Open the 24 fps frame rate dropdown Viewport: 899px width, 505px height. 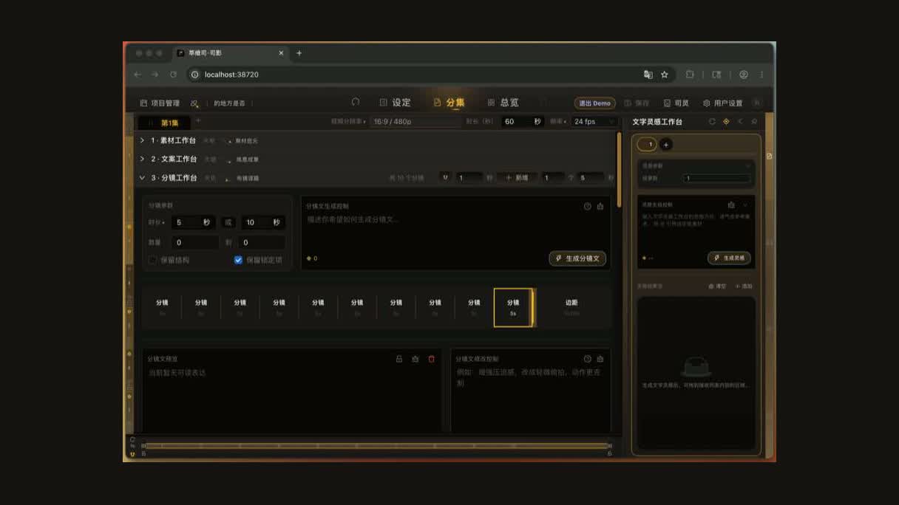[594, 122]
